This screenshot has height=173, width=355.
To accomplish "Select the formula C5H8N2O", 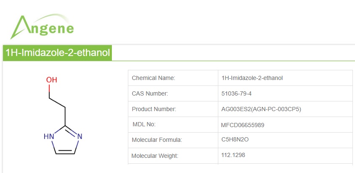I will (x=235, y=140).
